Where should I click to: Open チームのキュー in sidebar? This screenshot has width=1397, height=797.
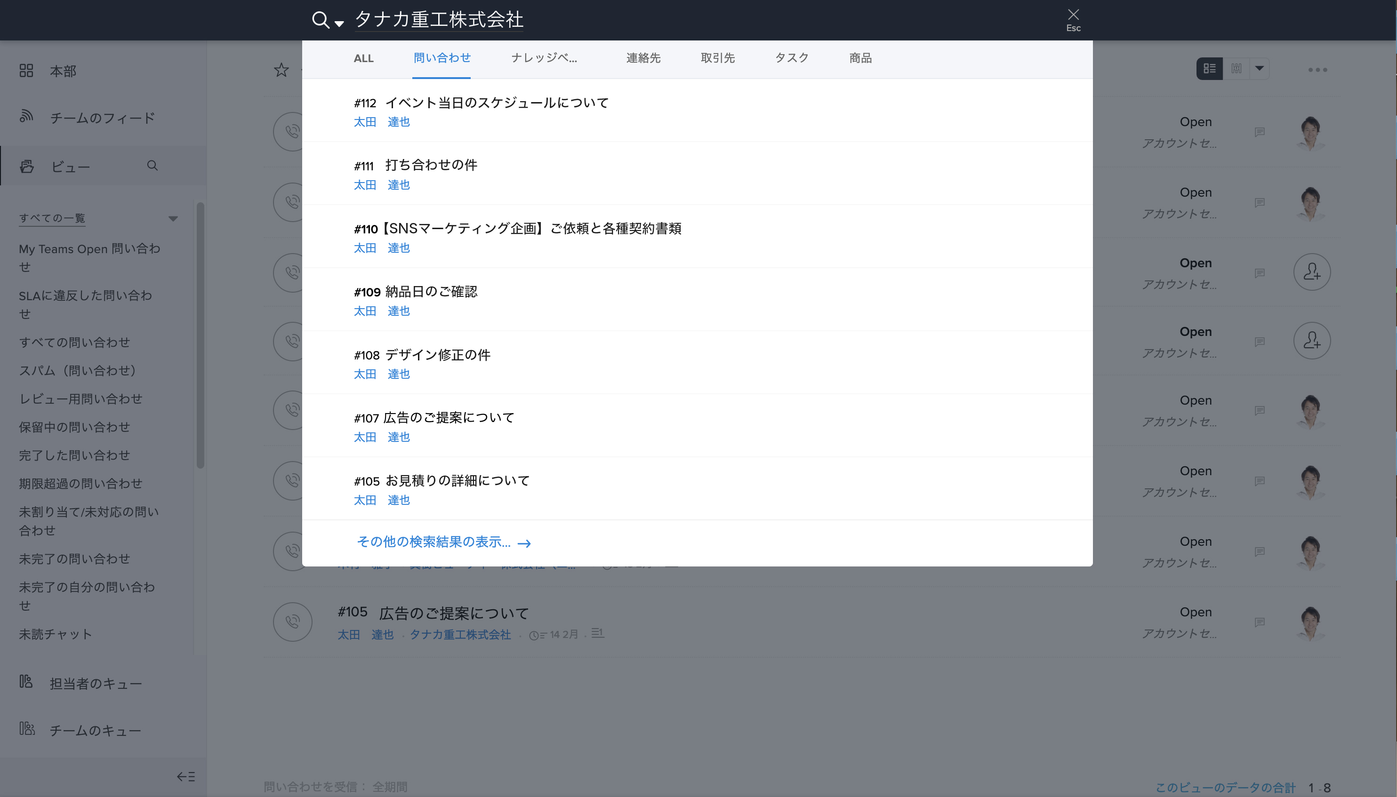pyautogui.click(x=95, y=730)
